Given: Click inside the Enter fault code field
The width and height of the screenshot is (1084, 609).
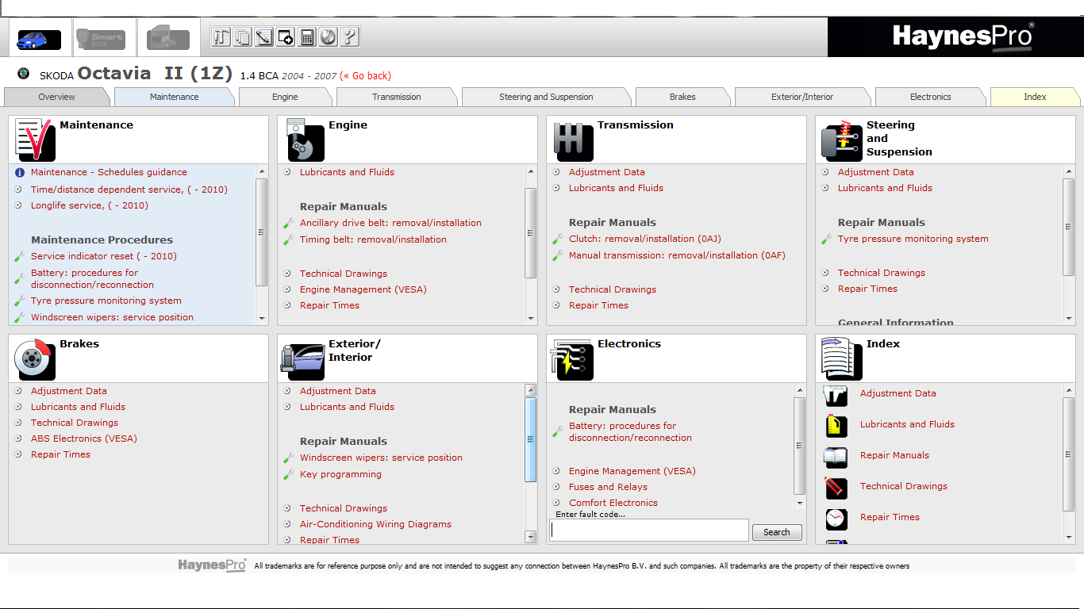Looking at the screenshot, I should click(648, 530).
